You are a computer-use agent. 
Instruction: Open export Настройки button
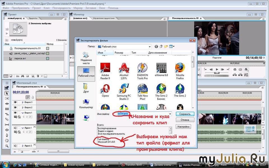(183, 127)
